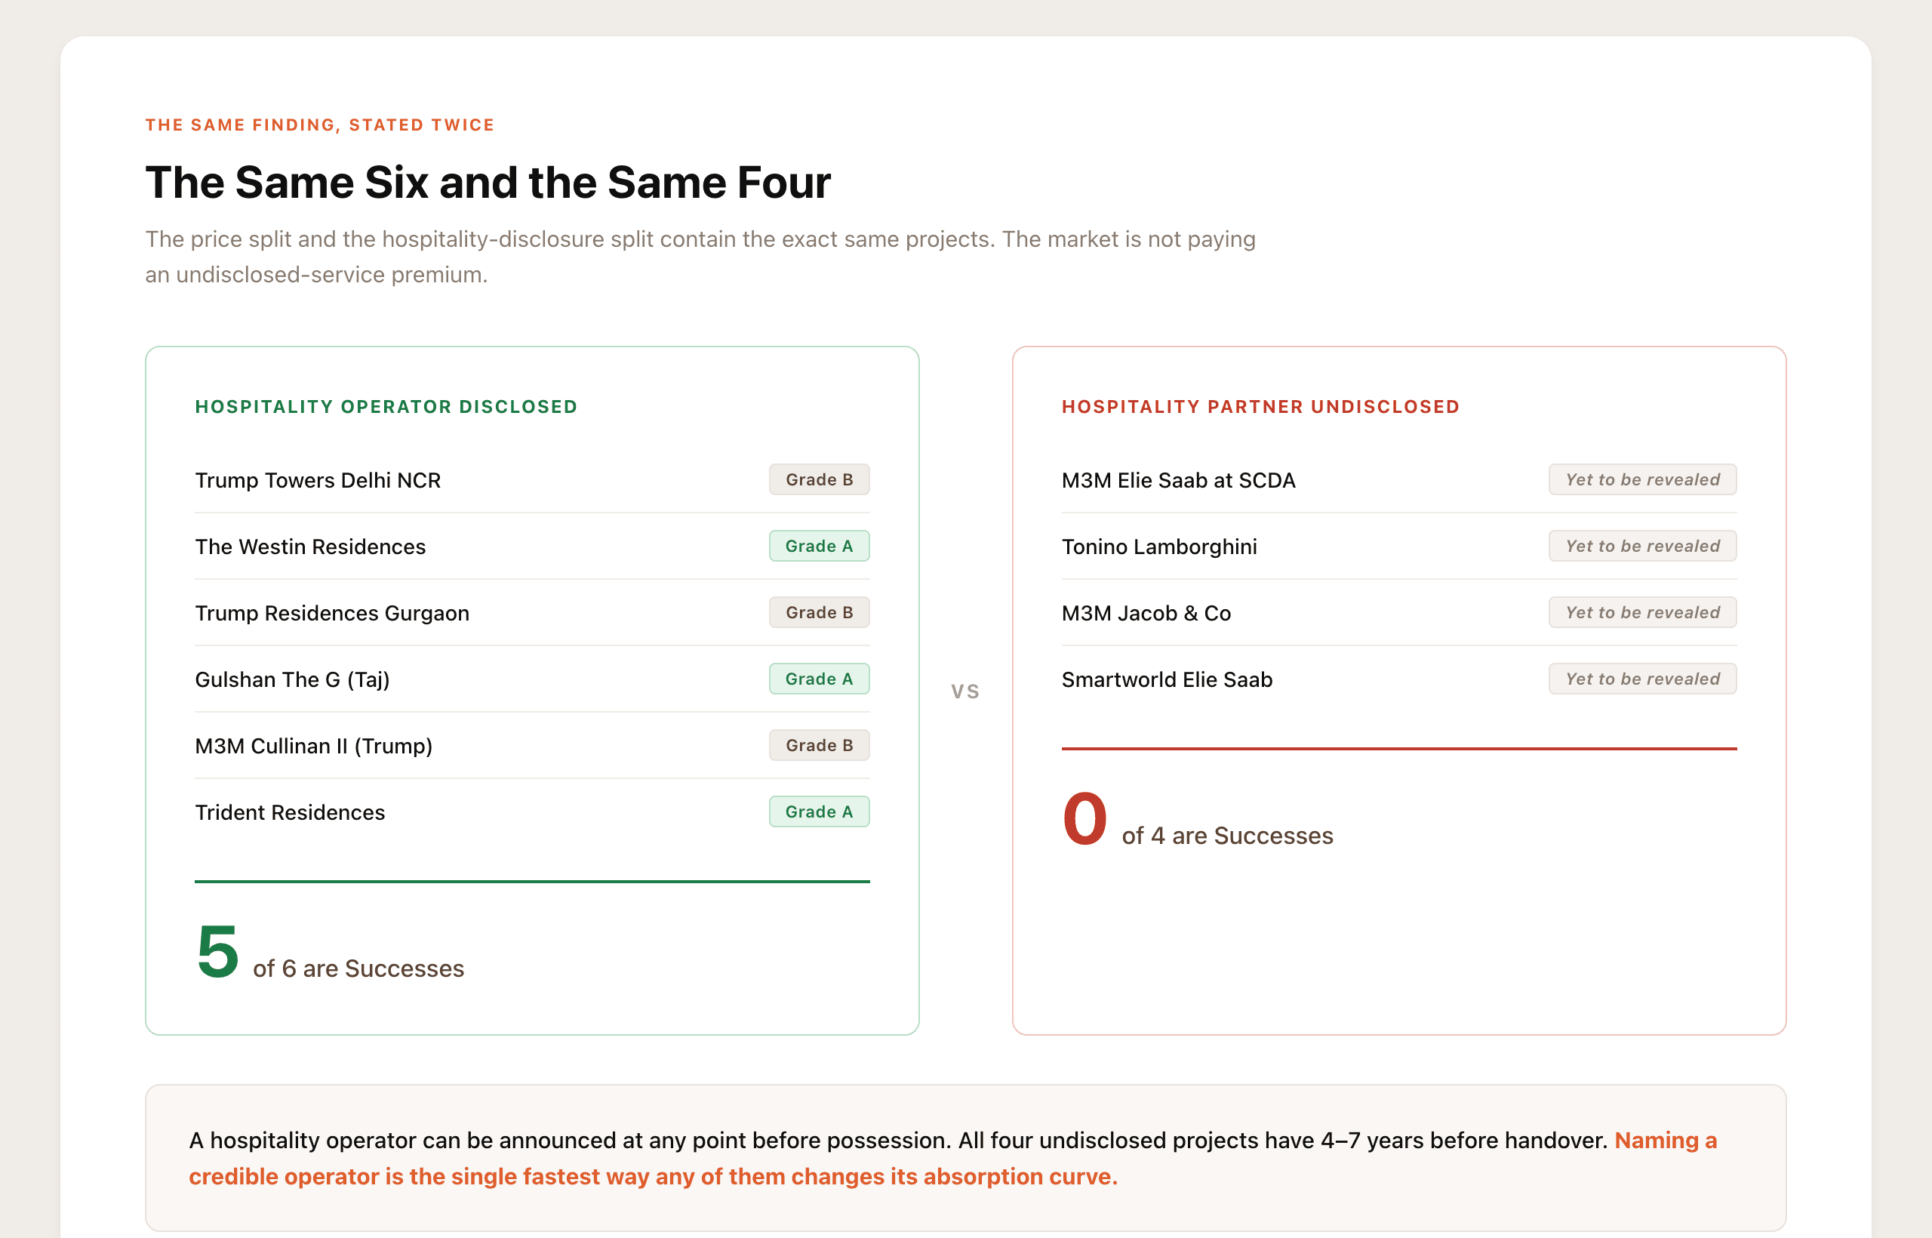Select the "M3M Elie Saab at SCDA" project name

[x=1178, y=480]
